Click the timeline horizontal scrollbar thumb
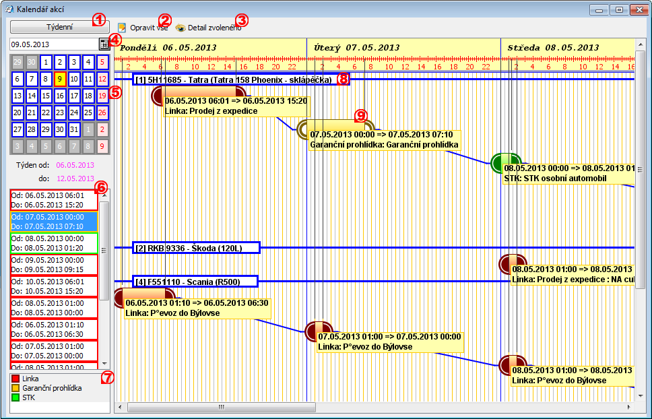Image resolution: width=652 pixels, height=419 pixels. [221, 408]
